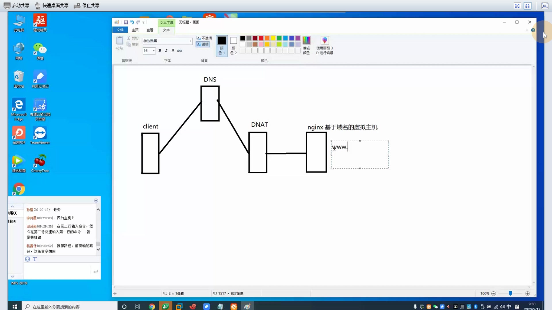Click 停止共享 (Stop sharing) button

[87, 5]
